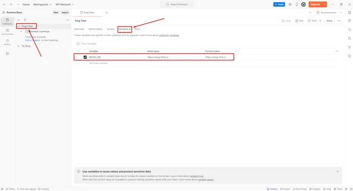353x191 pixels.
Task: Go back using the left arrow
Action: point(11,5)
